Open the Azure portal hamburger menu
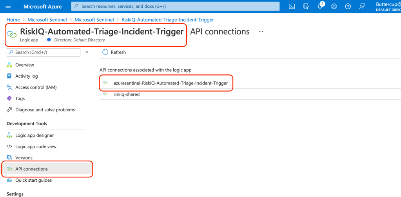The width and height of the screenshot is (401, 197). click(x=8, y=6)
